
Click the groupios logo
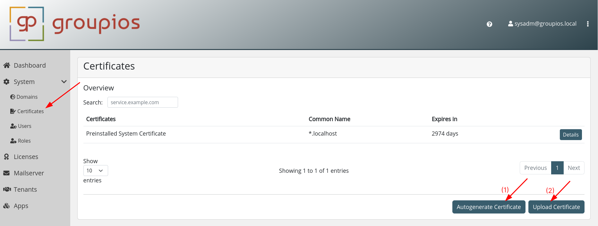pos(75,24)
